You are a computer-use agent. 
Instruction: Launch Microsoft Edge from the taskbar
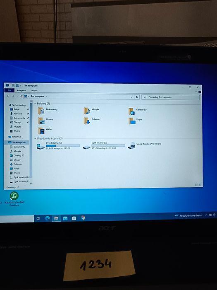(x=48, y=218)
